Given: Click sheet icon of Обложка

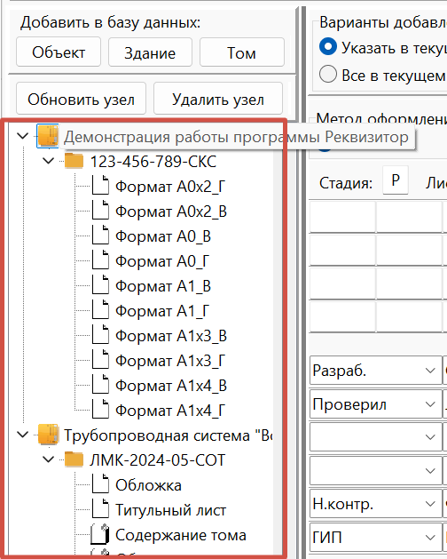Looking at the screenshot, I should click(x=100, y=484).
